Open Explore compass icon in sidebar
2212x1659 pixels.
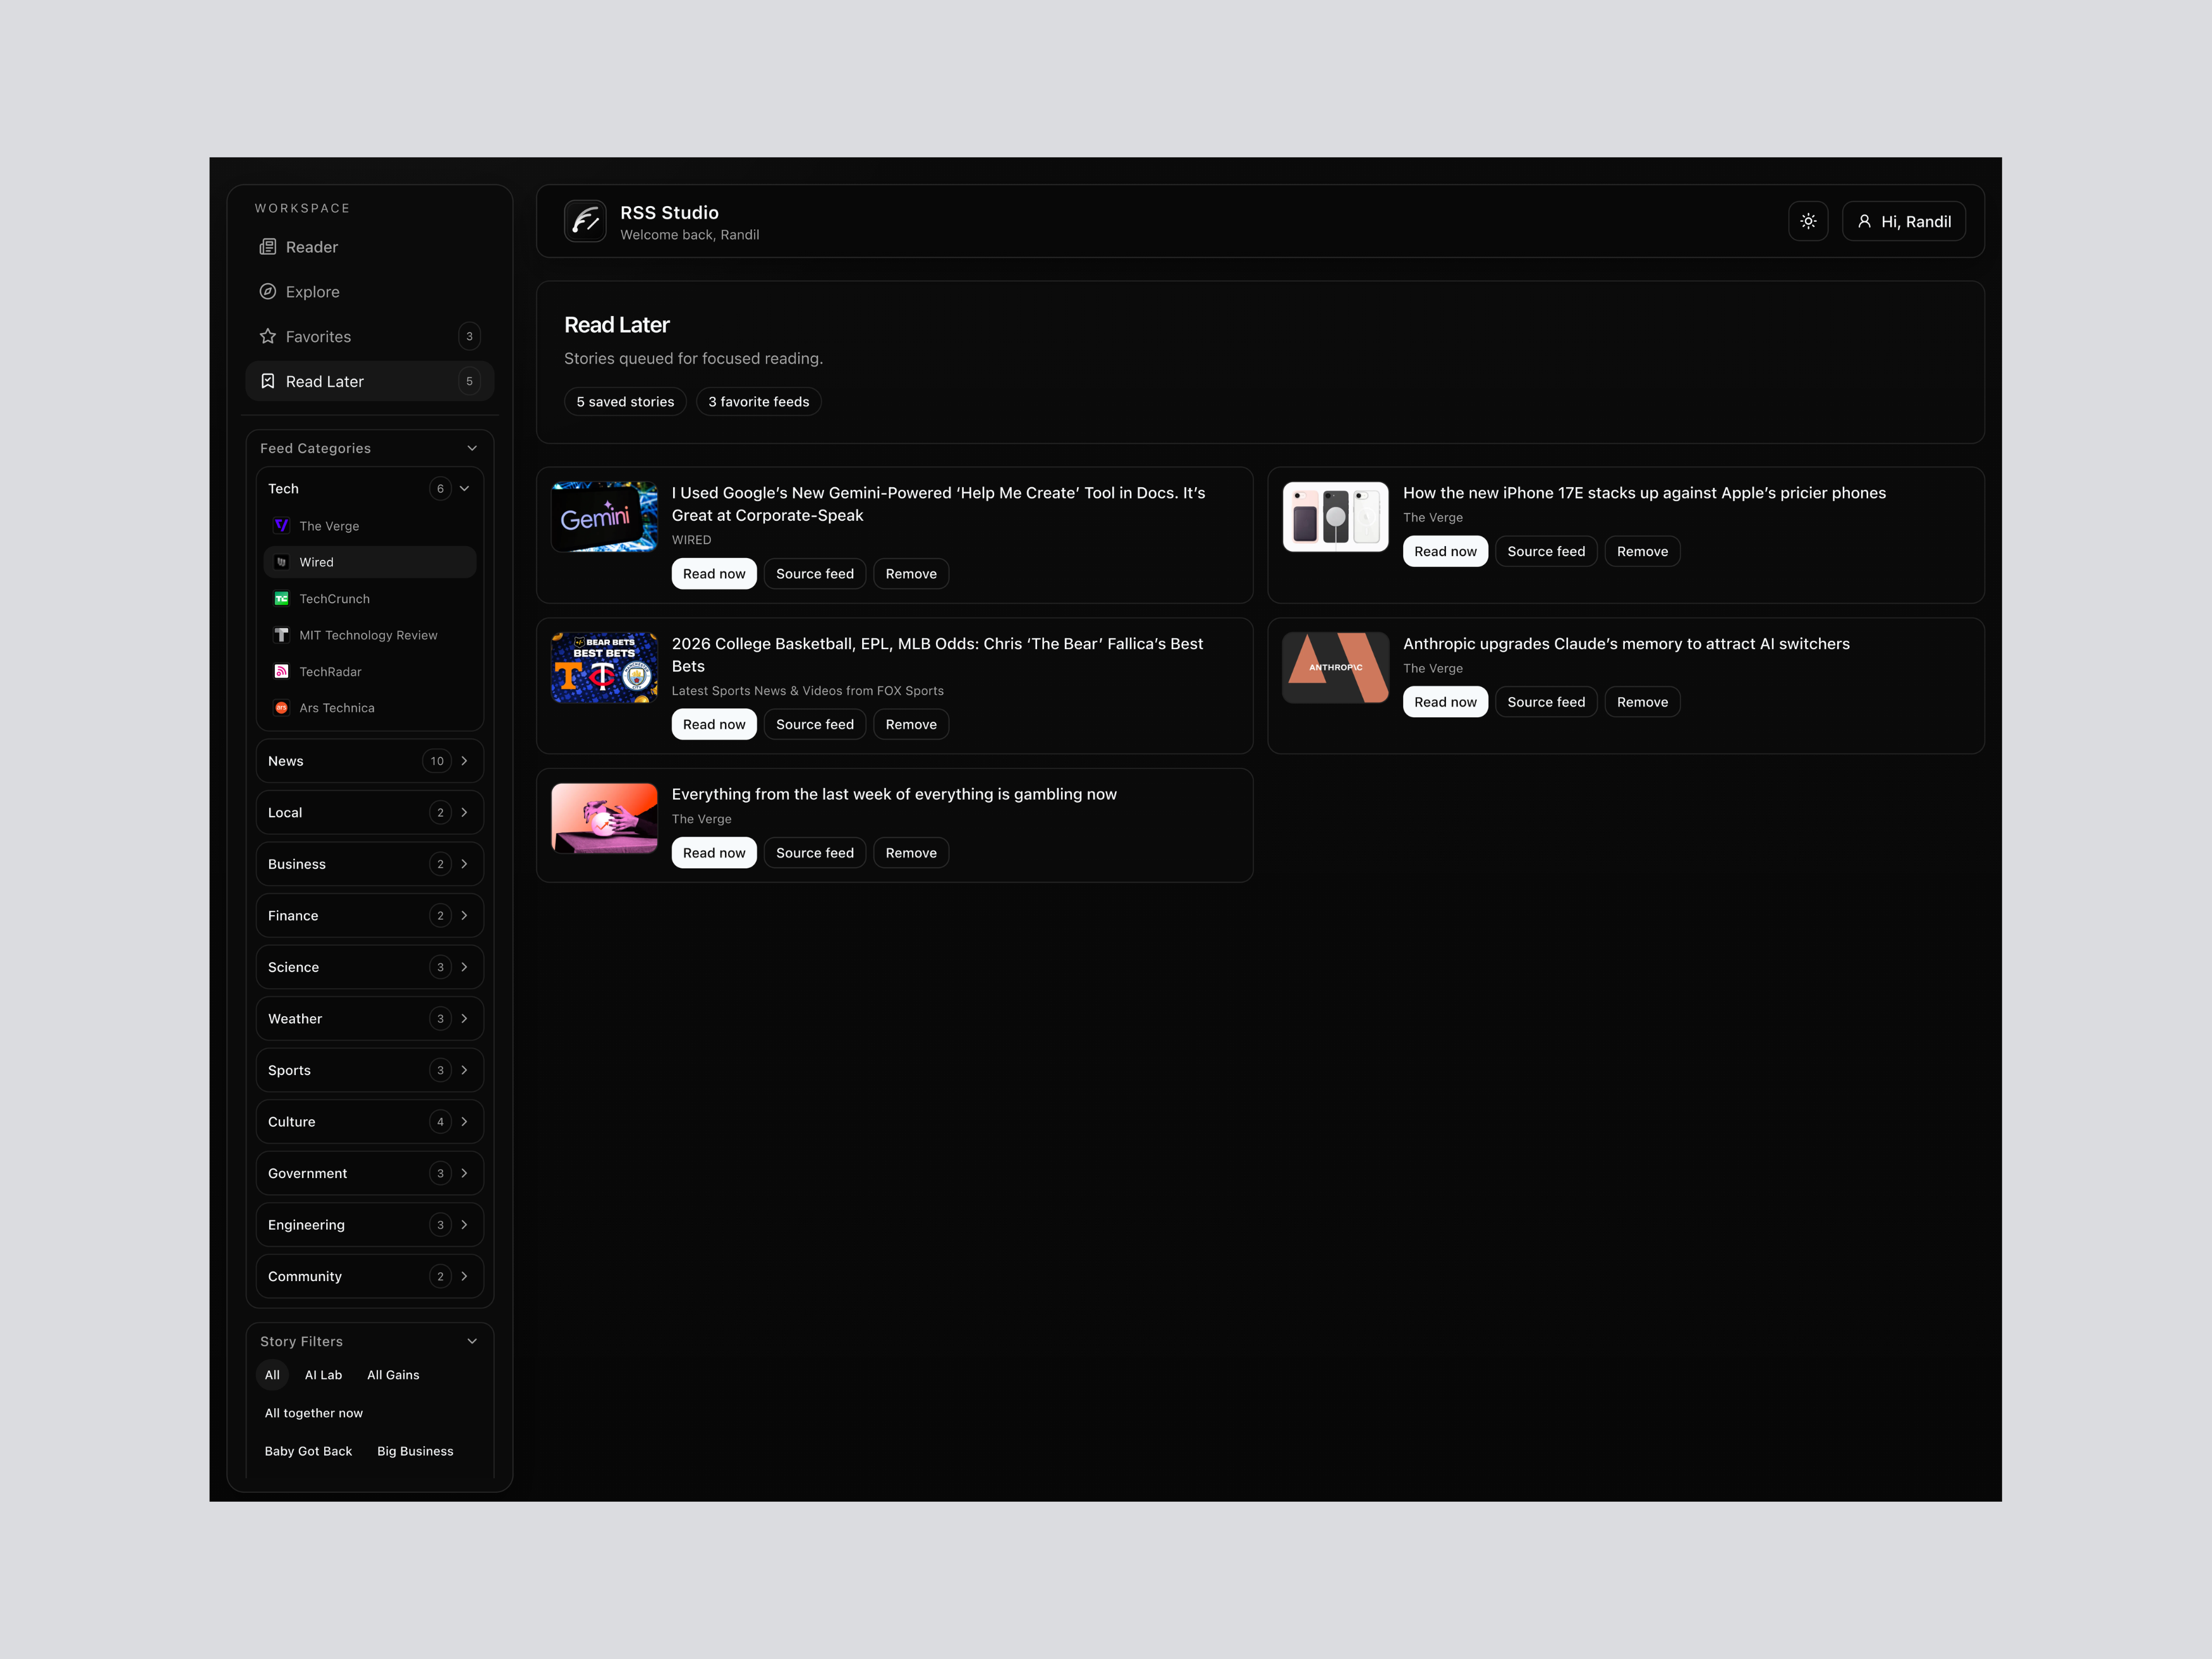(x=268, y=292)
